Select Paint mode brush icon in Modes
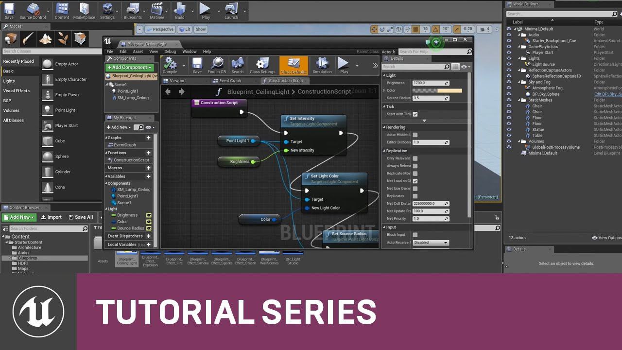Screen dimensions: 622x350 click(28, 38)
